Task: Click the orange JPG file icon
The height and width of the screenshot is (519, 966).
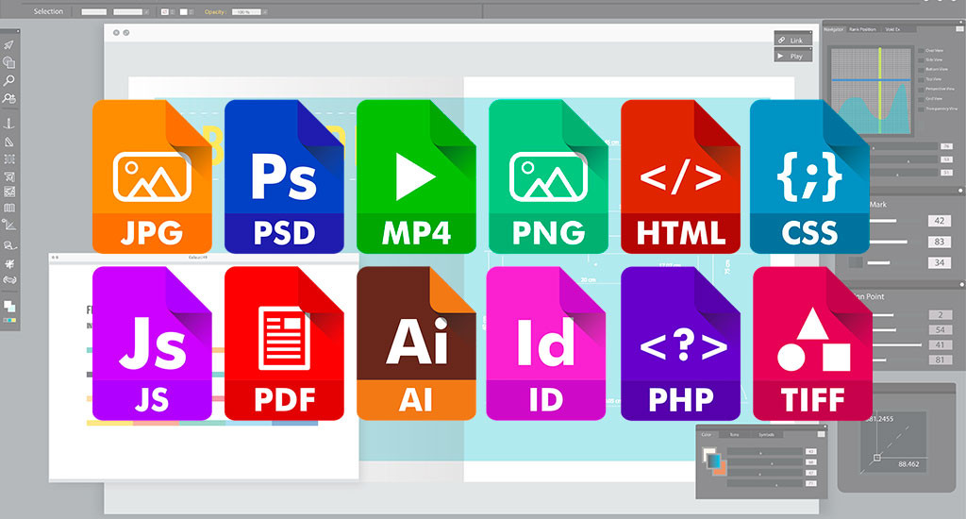Action: (x=152, y=176)
